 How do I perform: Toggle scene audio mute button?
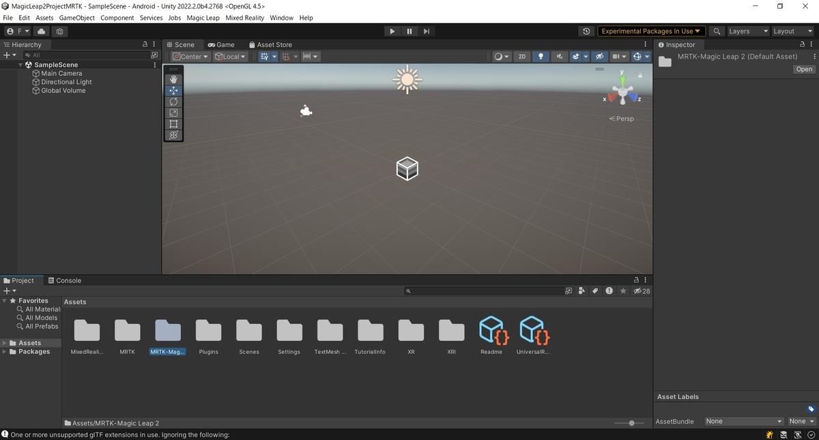559,57
